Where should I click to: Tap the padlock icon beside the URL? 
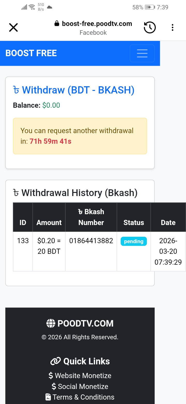(57, 24)
